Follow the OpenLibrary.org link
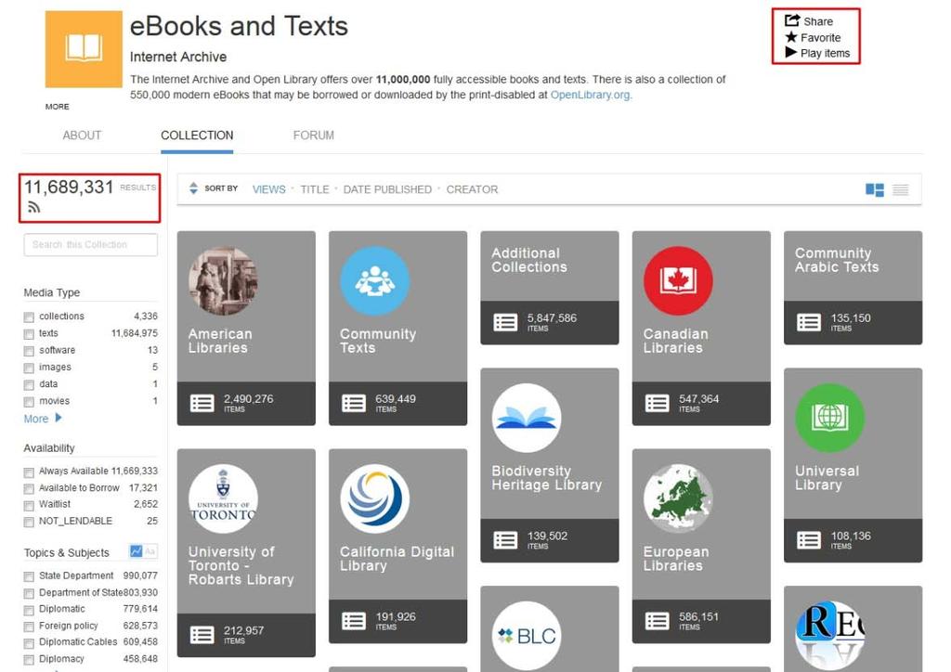Viewport: 951px width, 672px height. 591,95
